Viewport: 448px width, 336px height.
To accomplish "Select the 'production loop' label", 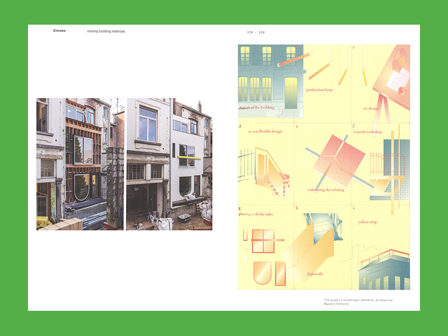I will point(319,90).
